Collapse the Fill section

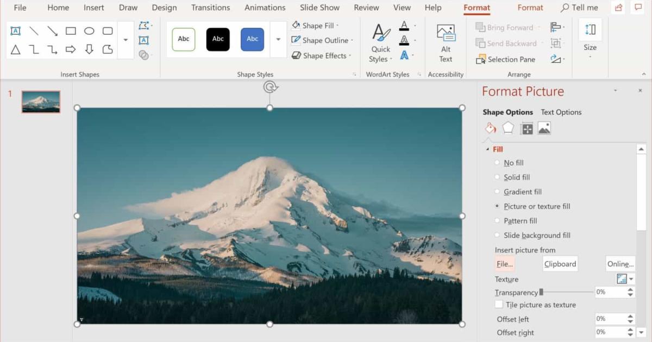point(487,149)
